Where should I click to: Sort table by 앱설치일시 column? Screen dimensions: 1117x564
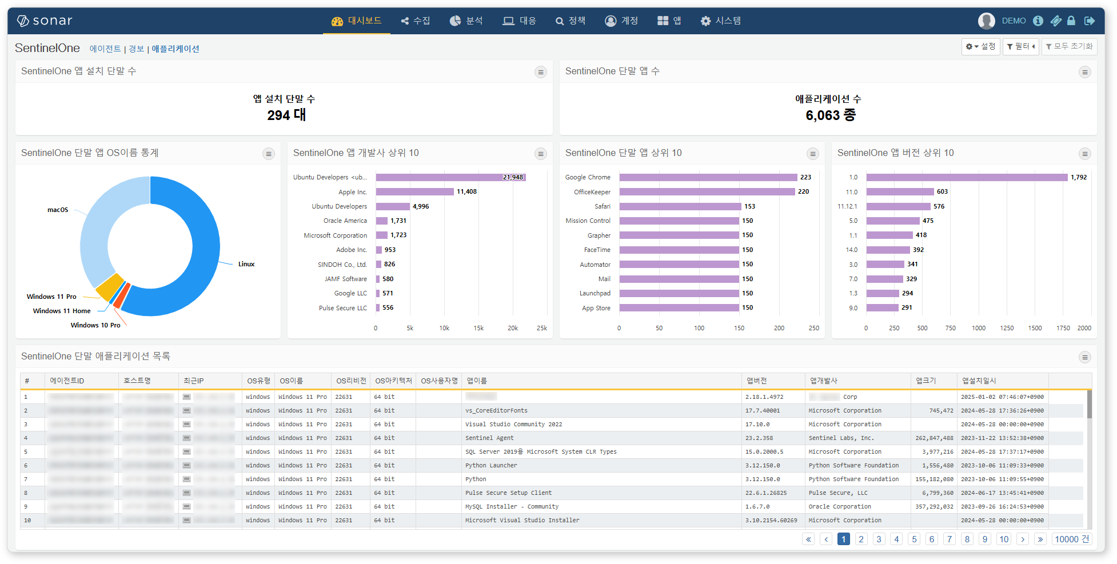[1003, 381]
